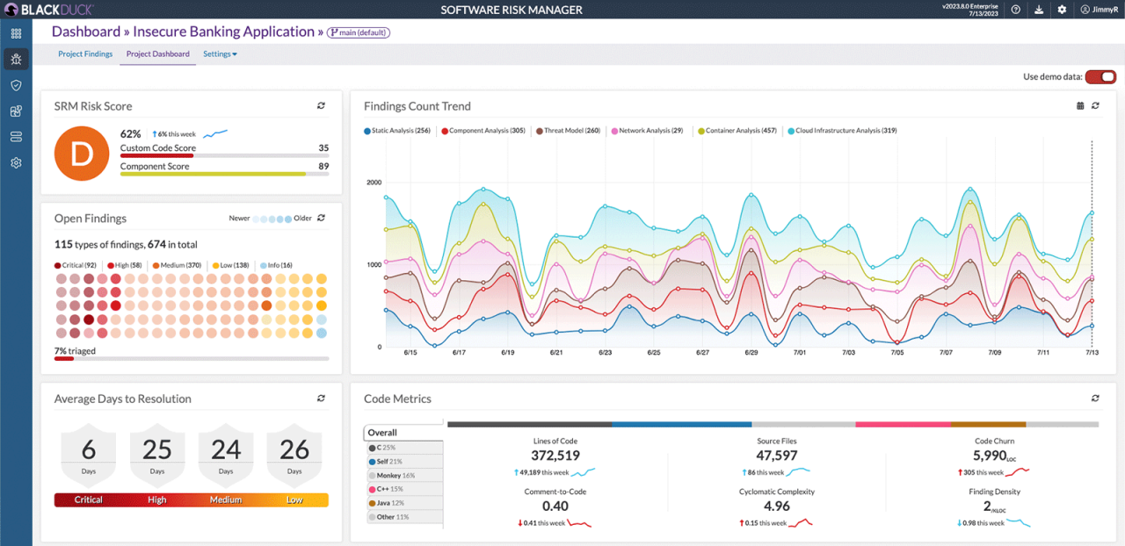Image resolution: width=1125 pixels, height=546 pixels.
Task: Toggle the Static Analysis legend series
Action: (x=397, y=129)
